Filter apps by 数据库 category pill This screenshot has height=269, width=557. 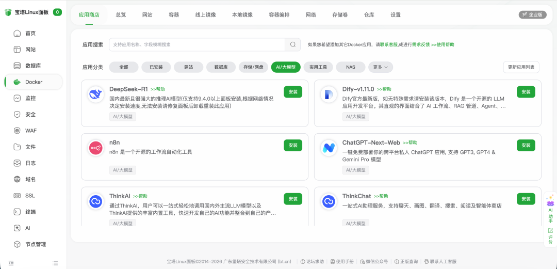[x=221, y=67]
